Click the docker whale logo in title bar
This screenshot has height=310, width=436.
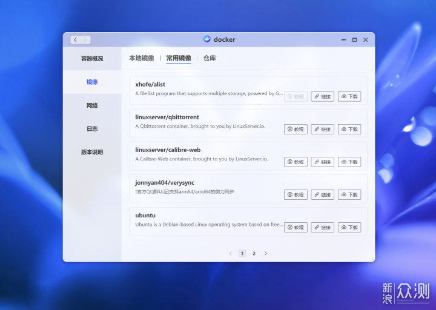[x=207, y=39]
